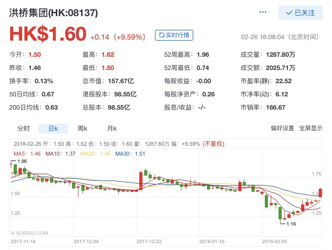The image size is (332, 250).
Task: Click the 总股本 value 98.55亿
Action: 119,108
